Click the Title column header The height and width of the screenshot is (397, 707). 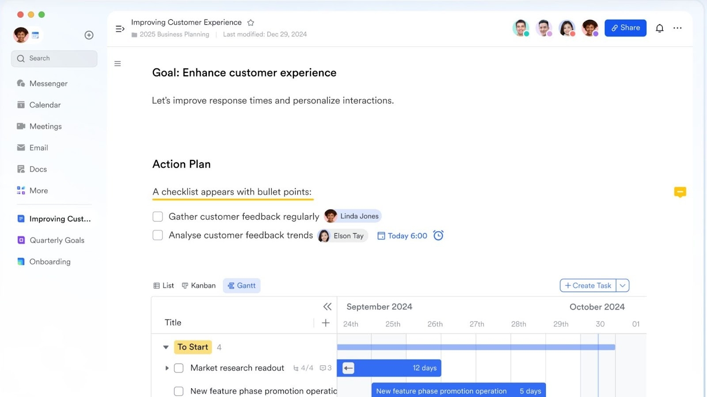[173, 323]
